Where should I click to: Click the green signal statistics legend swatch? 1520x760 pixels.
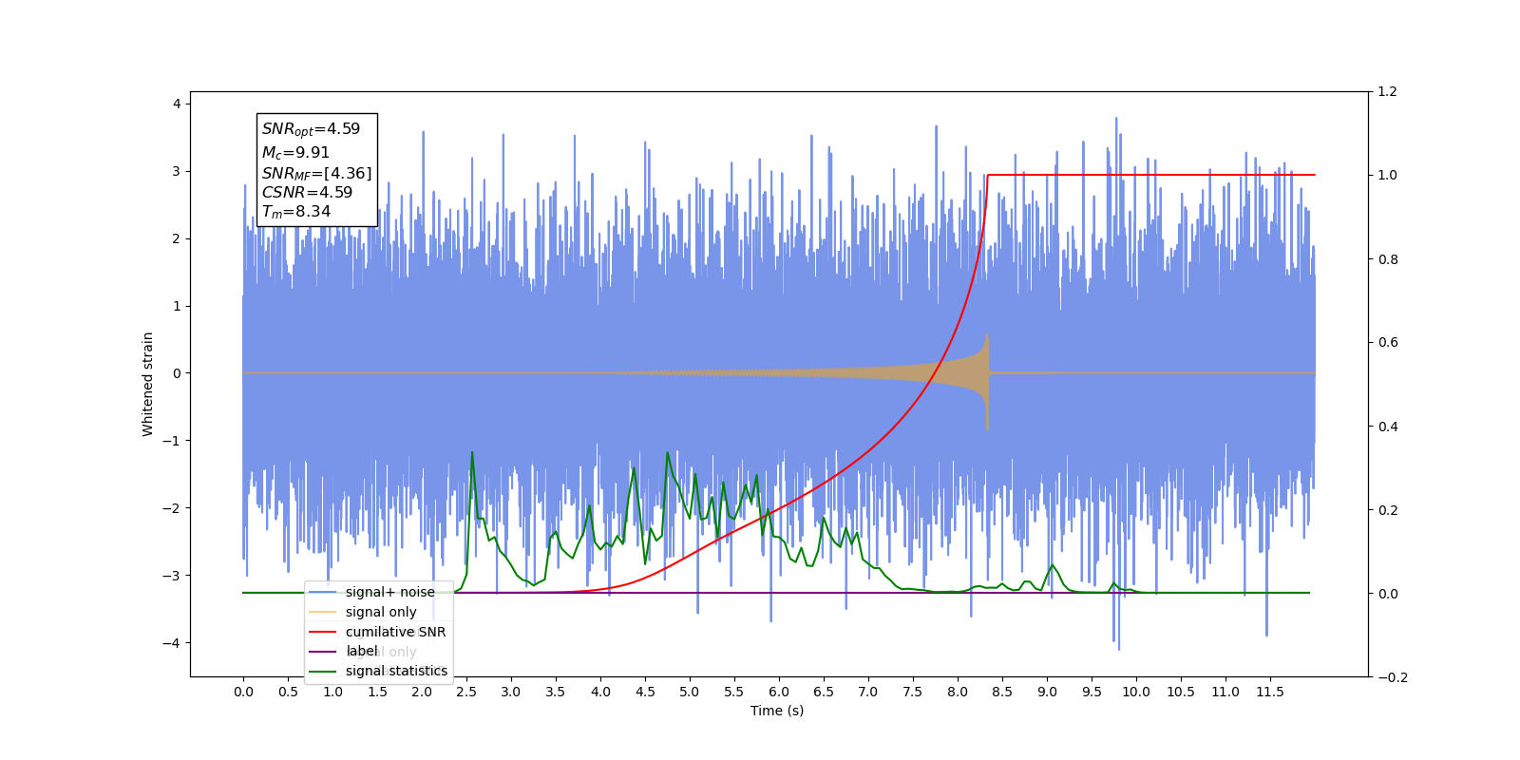(323, 672)
